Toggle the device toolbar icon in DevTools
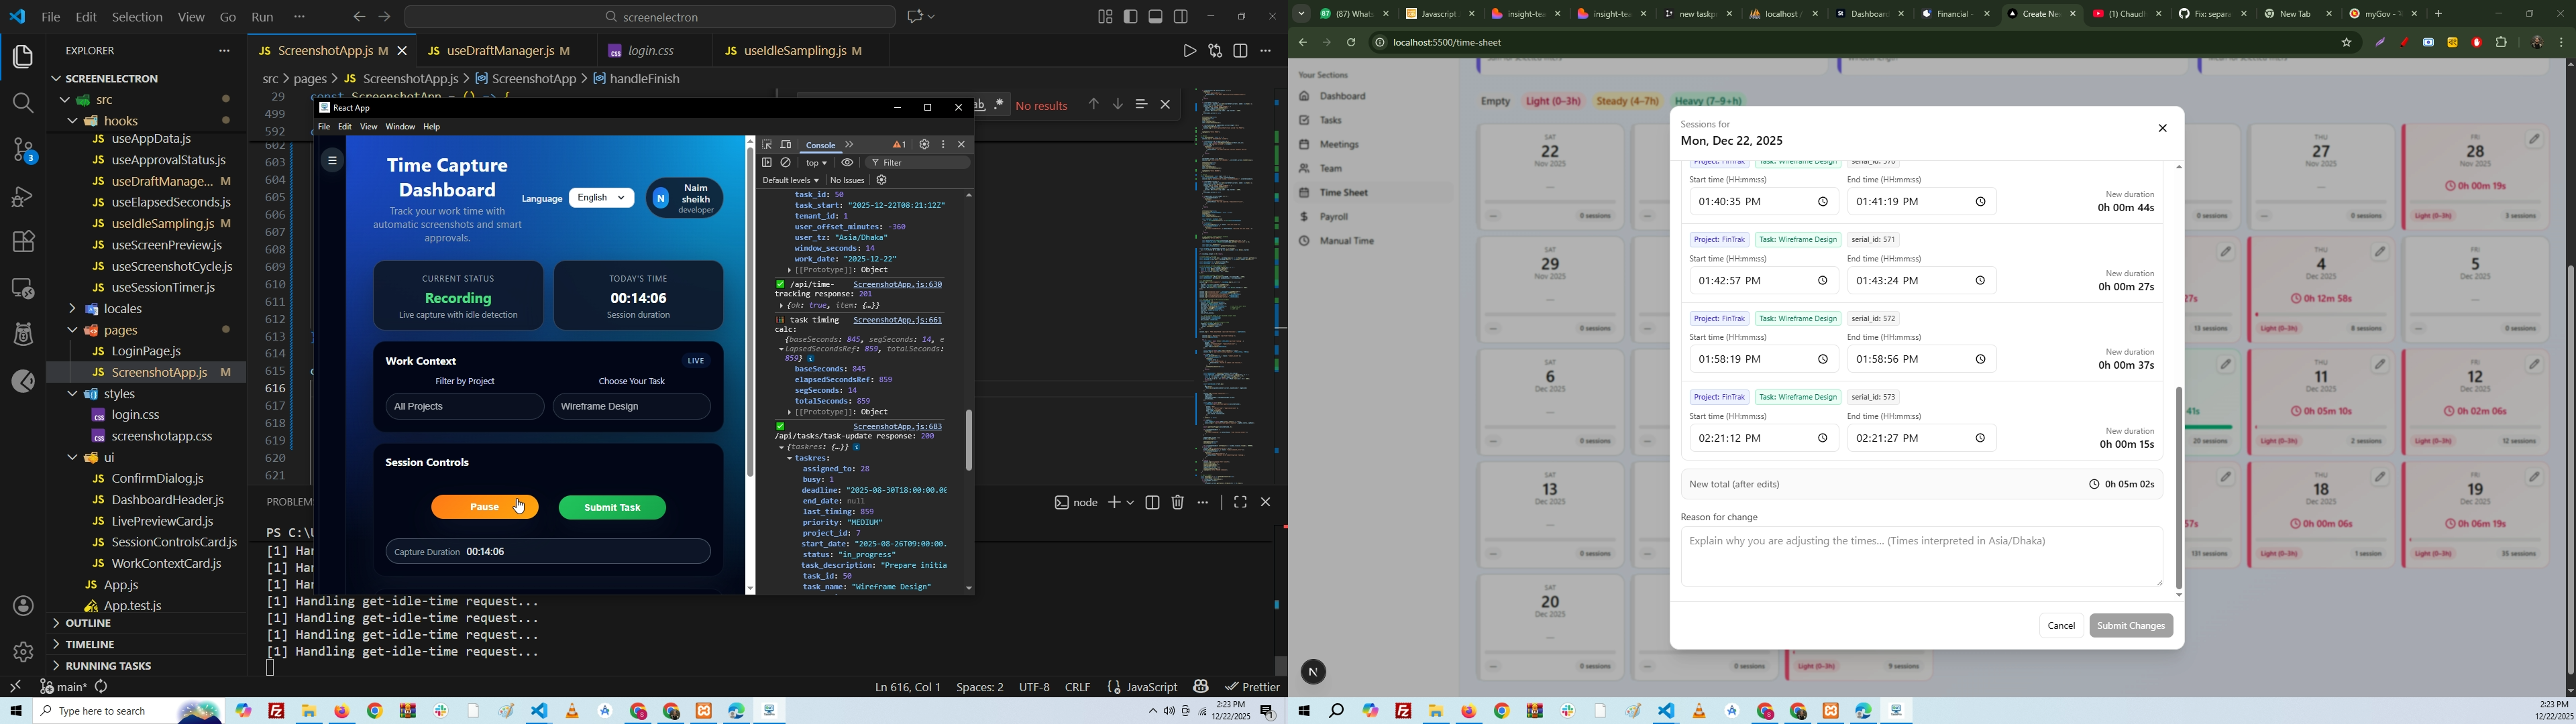The image size is (2576, 724). pyautogui.click(x=787, y=145)
